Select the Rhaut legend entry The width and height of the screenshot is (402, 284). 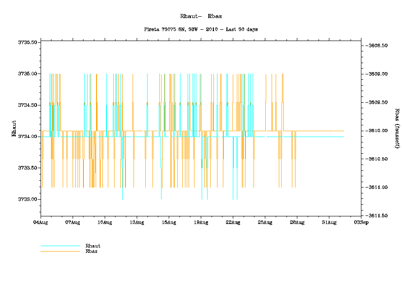pyautogui.click(x=93, y=246)
